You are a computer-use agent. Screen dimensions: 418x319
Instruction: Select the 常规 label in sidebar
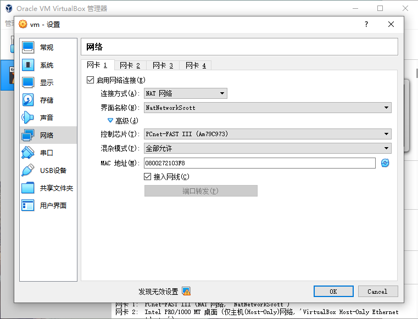(x=47, y=47)
